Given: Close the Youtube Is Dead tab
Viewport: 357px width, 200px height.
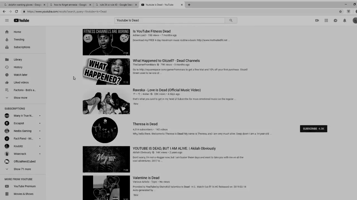Looking at the screenshot, I should pos(182,5).
